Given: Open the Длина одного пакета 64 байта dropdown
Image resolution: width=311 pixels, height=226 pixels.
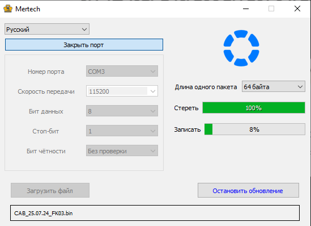Looking at the screenshot, I should coord(273,86).
